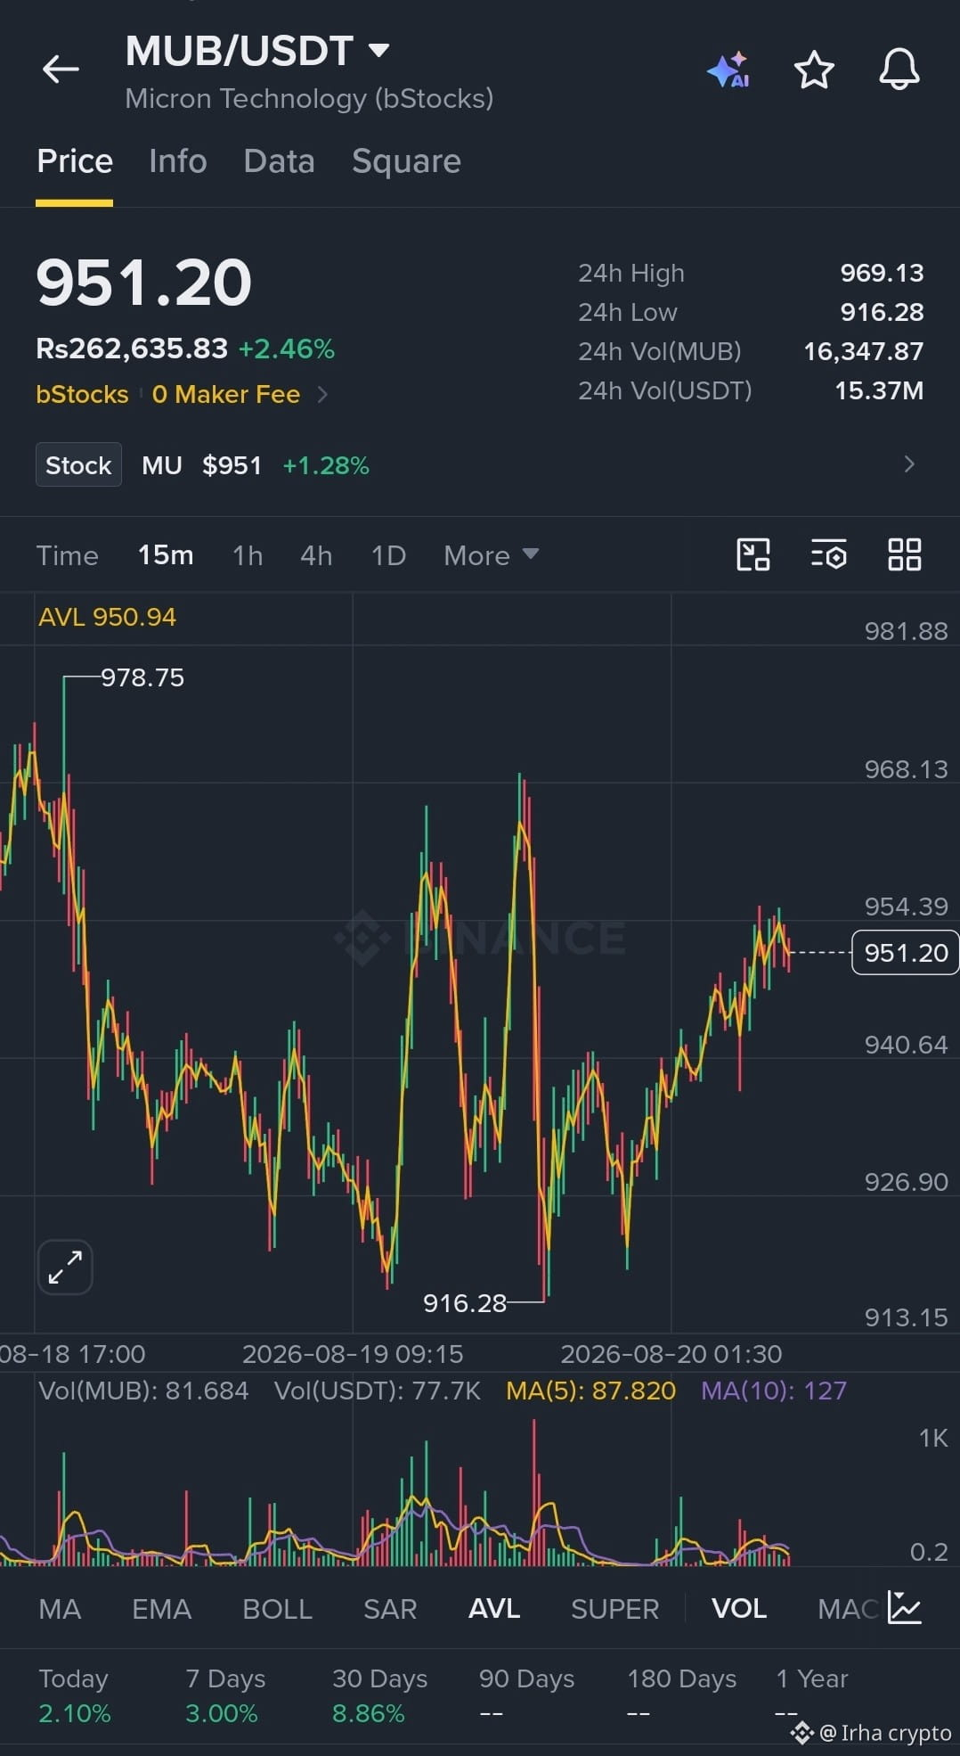960x1756 pixels.
Task: Open the Square tab
Action: tap(406, 161)
